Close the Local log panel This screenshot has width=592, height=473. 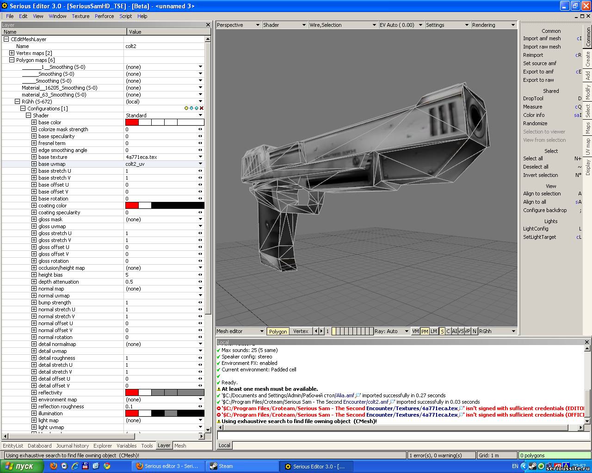tap(587, 342)
